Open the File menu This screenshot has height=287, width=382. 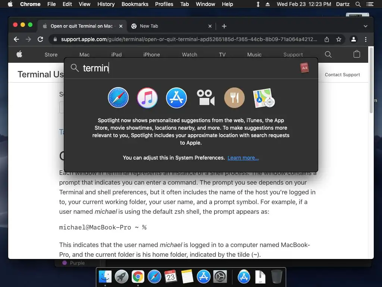(x=51, y=4)
